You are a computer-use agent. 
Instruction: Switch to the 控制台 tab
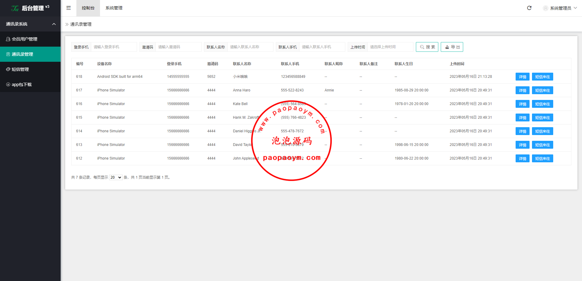point(88,8)
